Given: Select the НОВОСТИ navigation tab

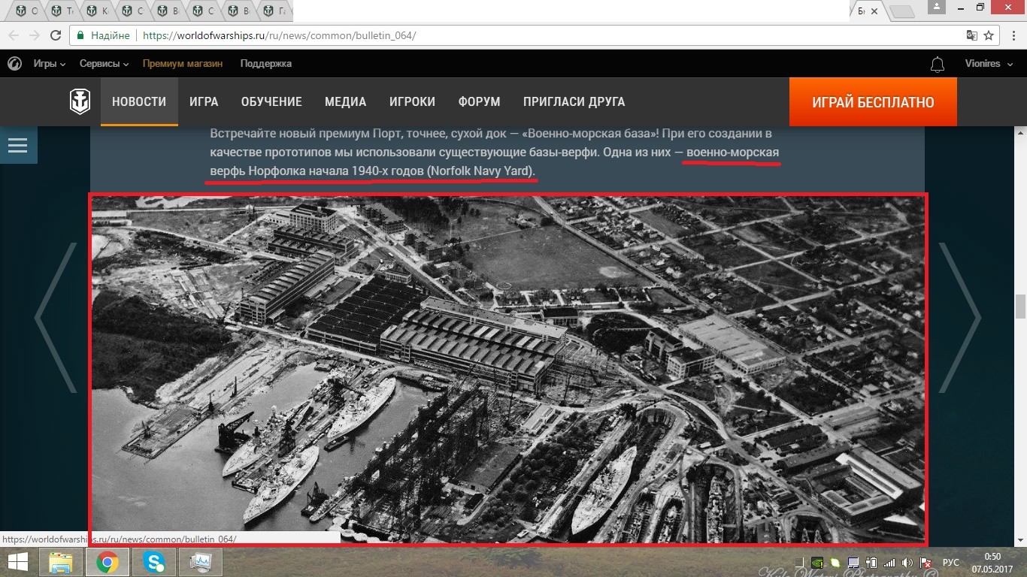Looking at the screenshot, I should coord(139,101).
